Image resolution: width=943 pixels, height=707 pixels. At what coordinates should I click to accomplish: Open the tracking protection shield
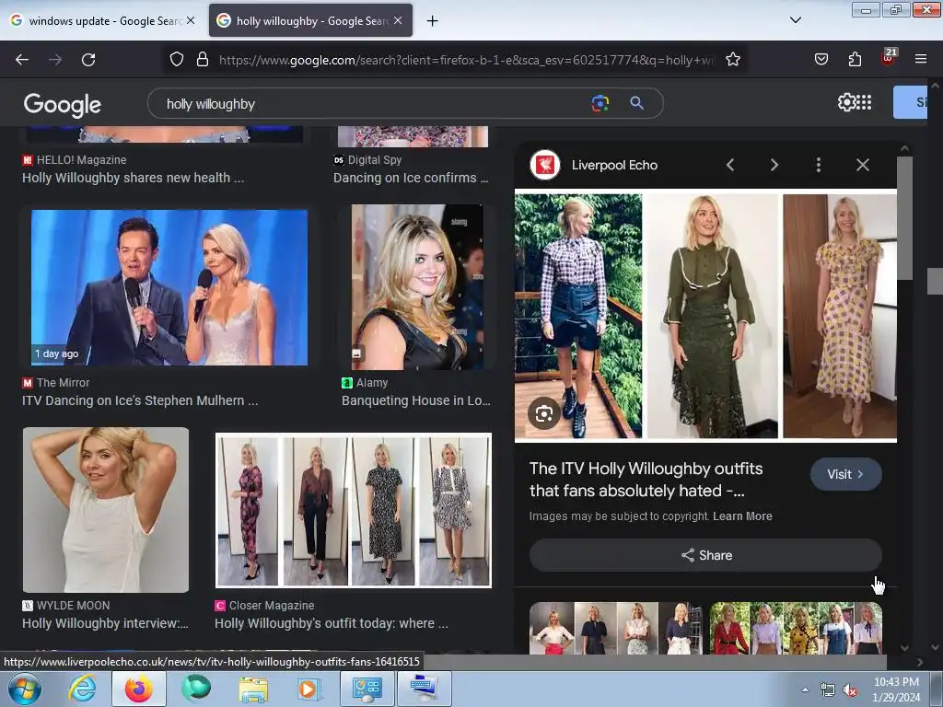click(176, 59)
